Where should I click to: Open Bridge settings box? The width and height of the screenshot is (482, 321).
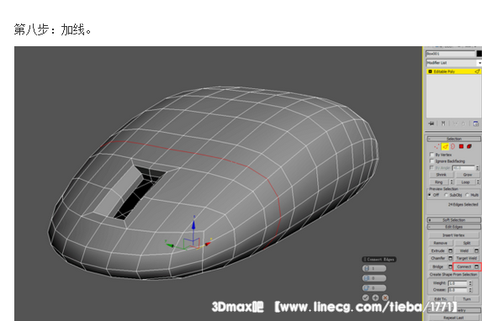[450, 266]
